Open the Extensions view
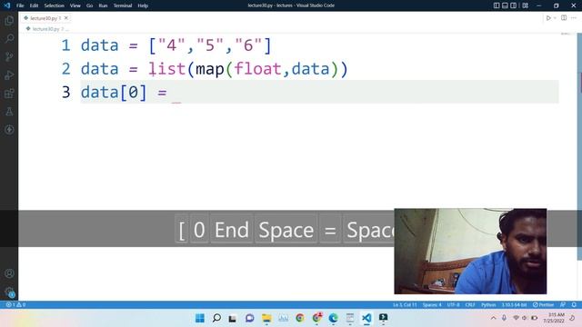Viewport: 582px width, 327px height. coord(9,93)
